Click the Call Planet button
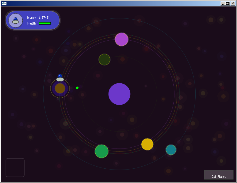Image resolution: width=237 pixels, height=183 pixels. pyautogui.click(x=219, y=175)
